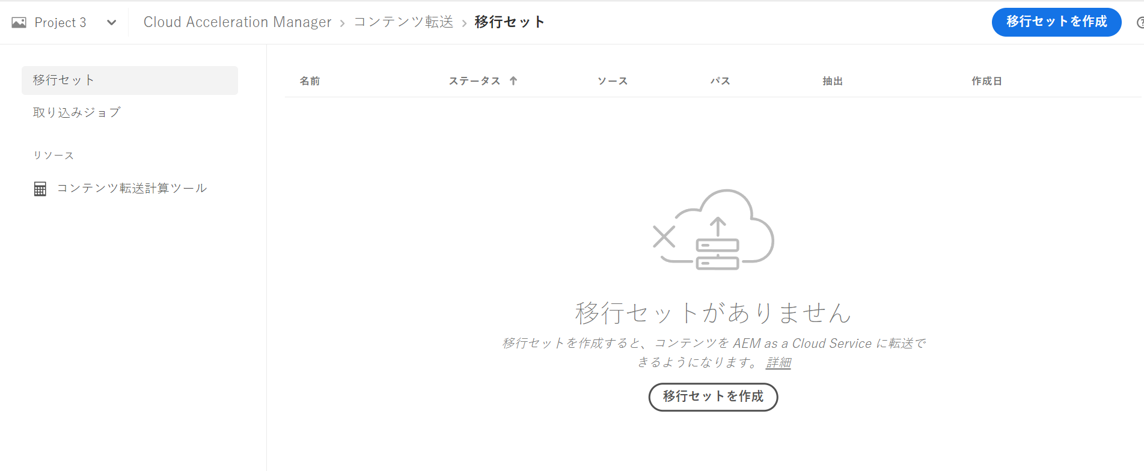
Task: Go to Cloud Acceleration Manager breadcrumb
Action: [x=237, y=22]
